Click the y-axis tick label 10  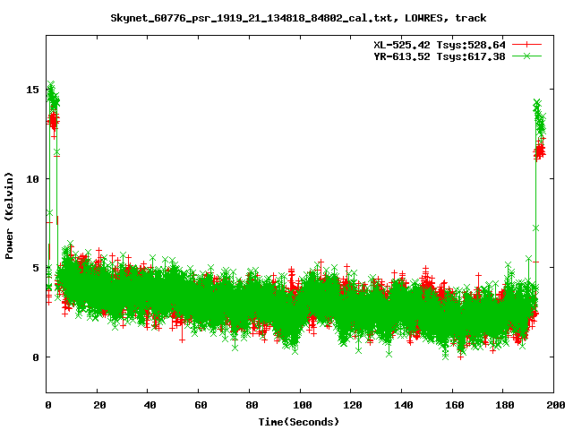[x=32, y=179]
